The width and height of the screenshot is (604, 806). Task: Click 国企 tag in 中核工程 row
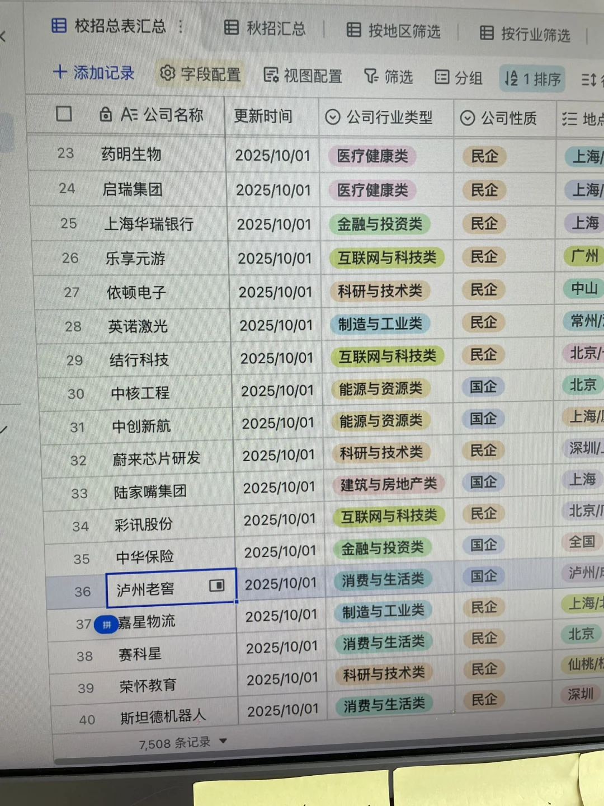click(x=483, y=386)
